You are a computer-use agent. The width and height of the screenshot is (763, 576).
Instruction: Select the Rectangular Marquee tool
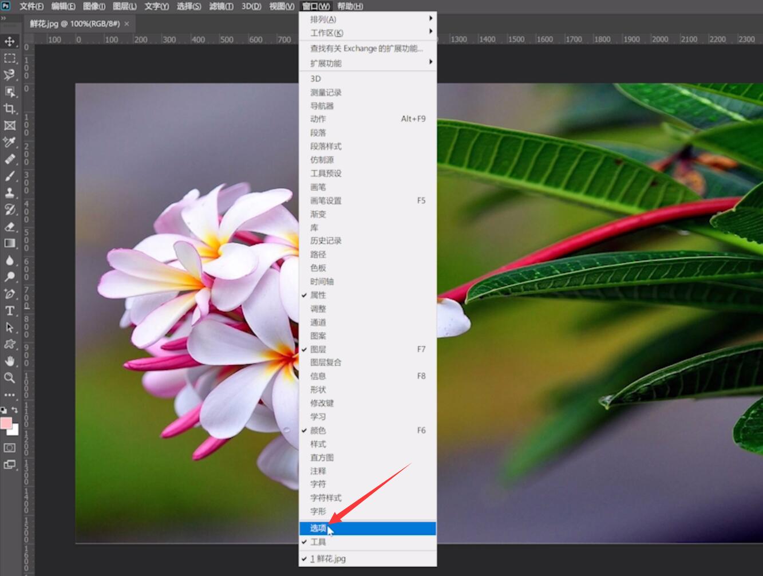[x=10, y=58]
